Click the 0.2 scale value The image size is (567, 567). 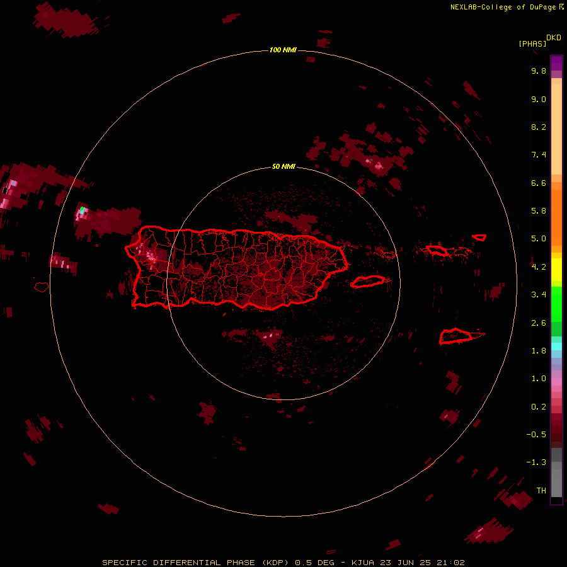[x=539, y=407]
